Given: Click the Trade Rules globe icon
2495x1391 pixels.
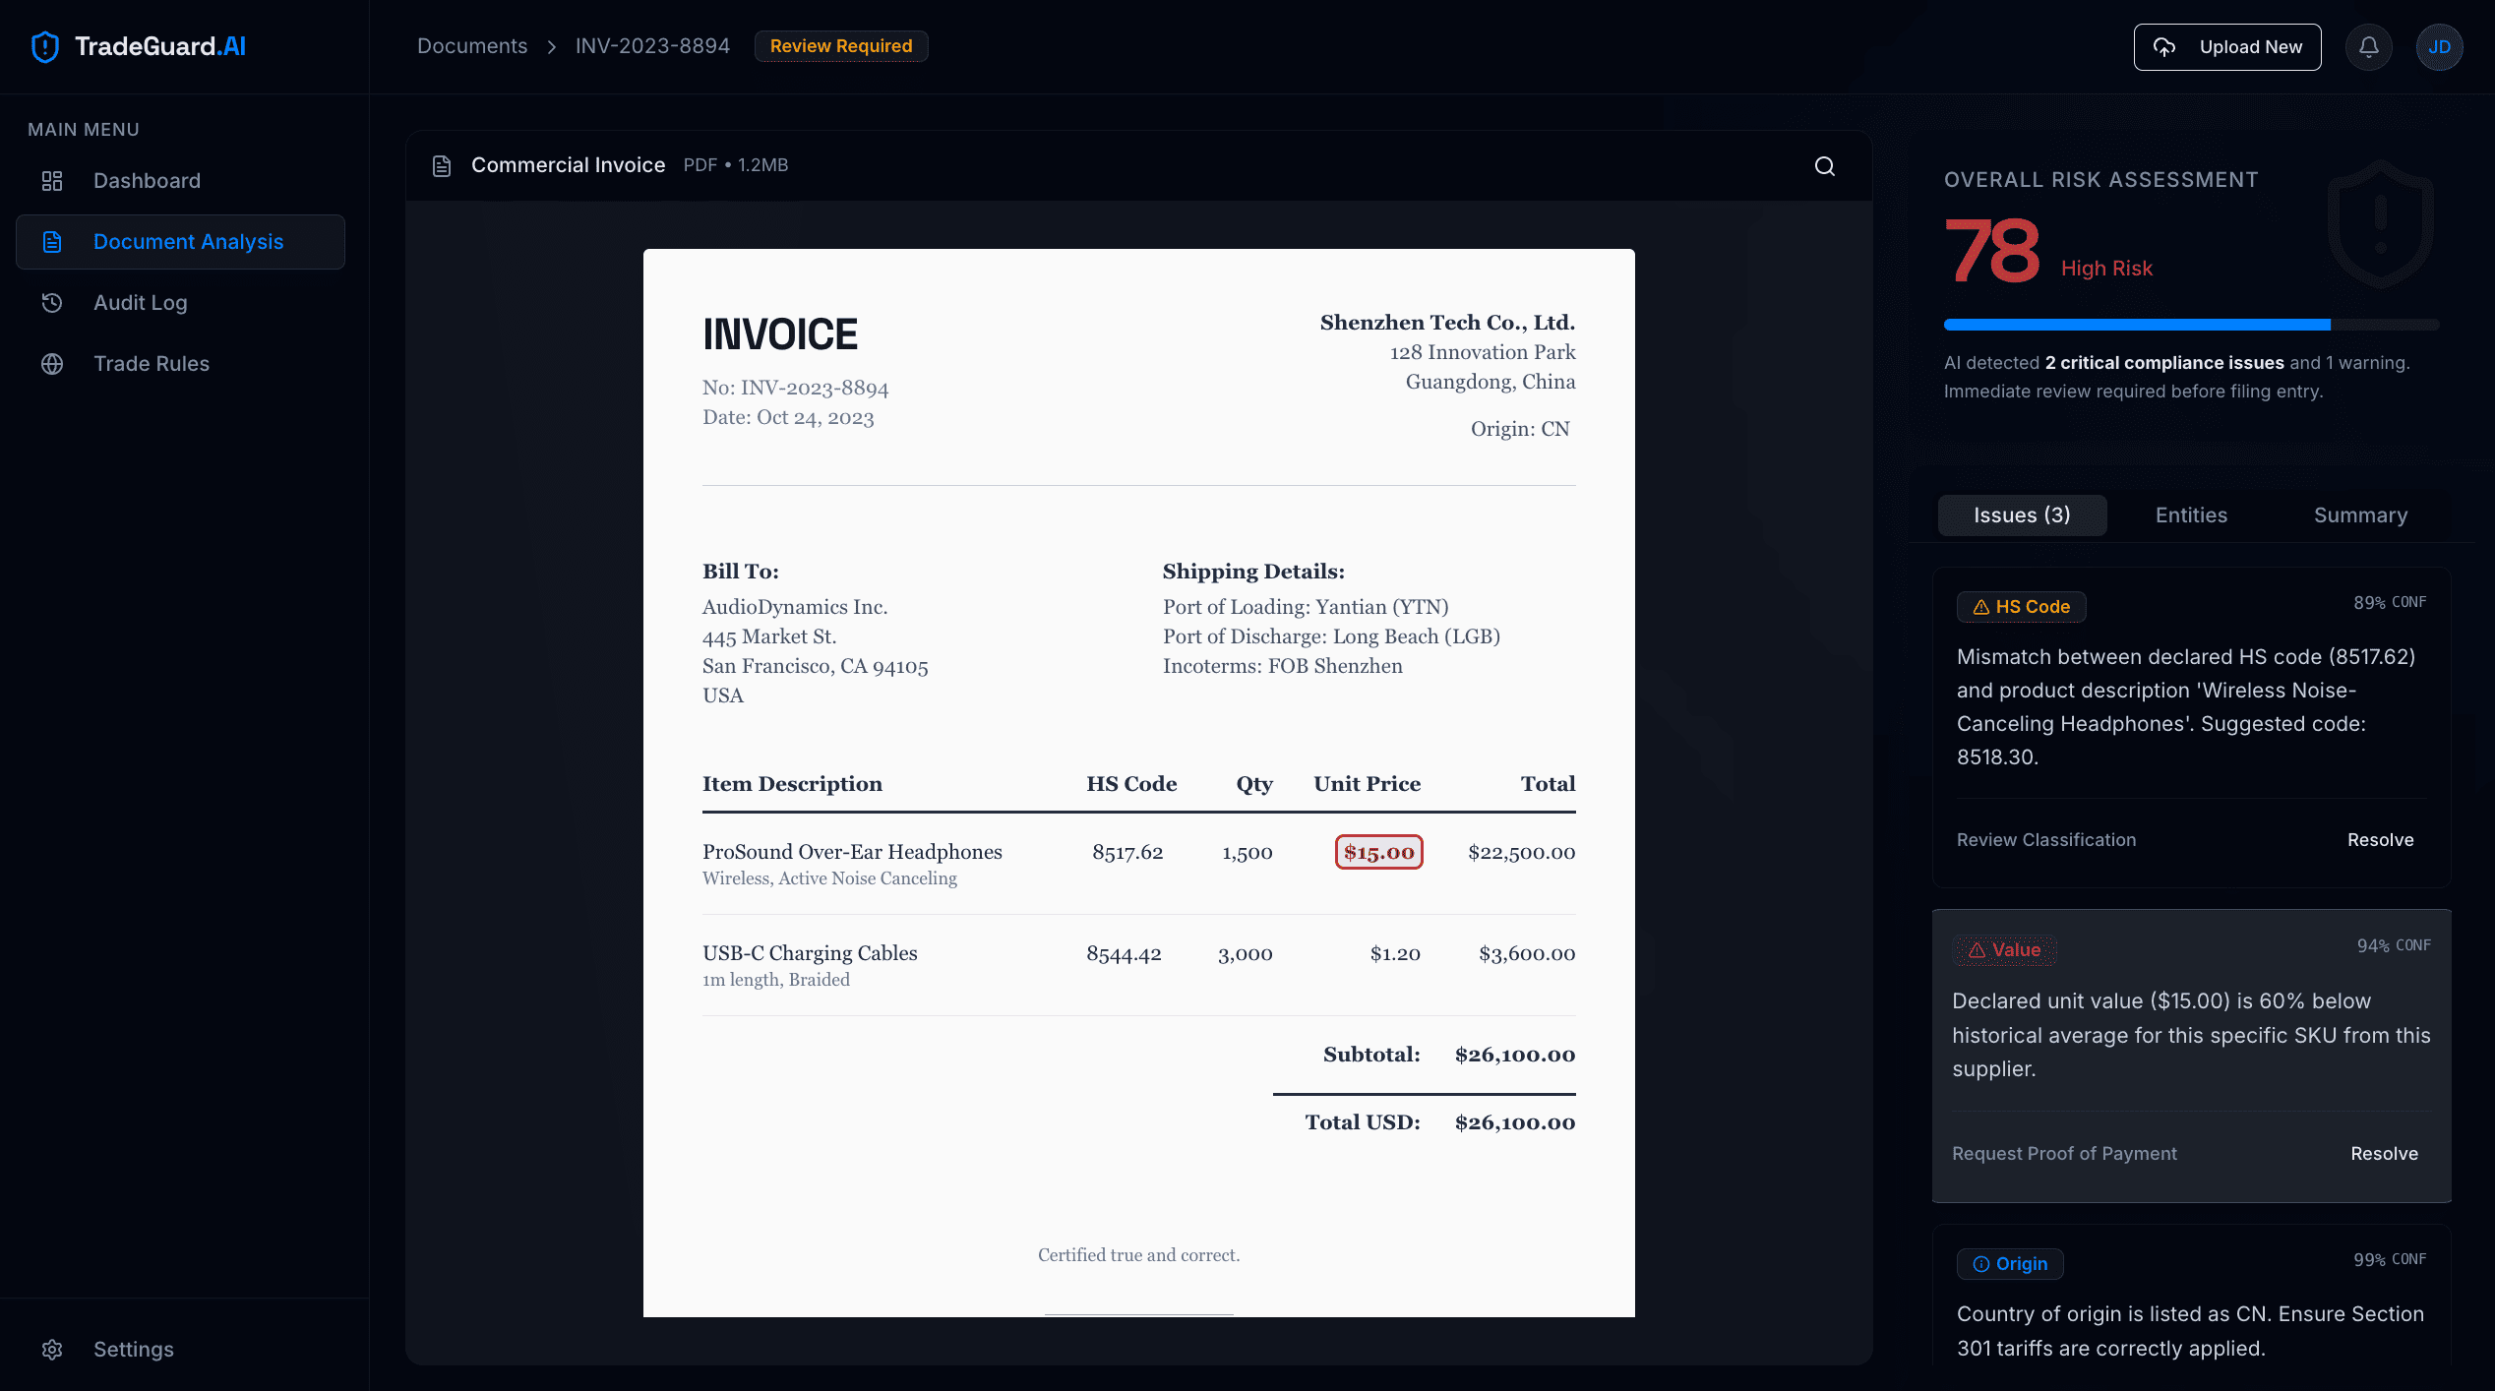Looking at the screenshot, I should pos(52,364).
